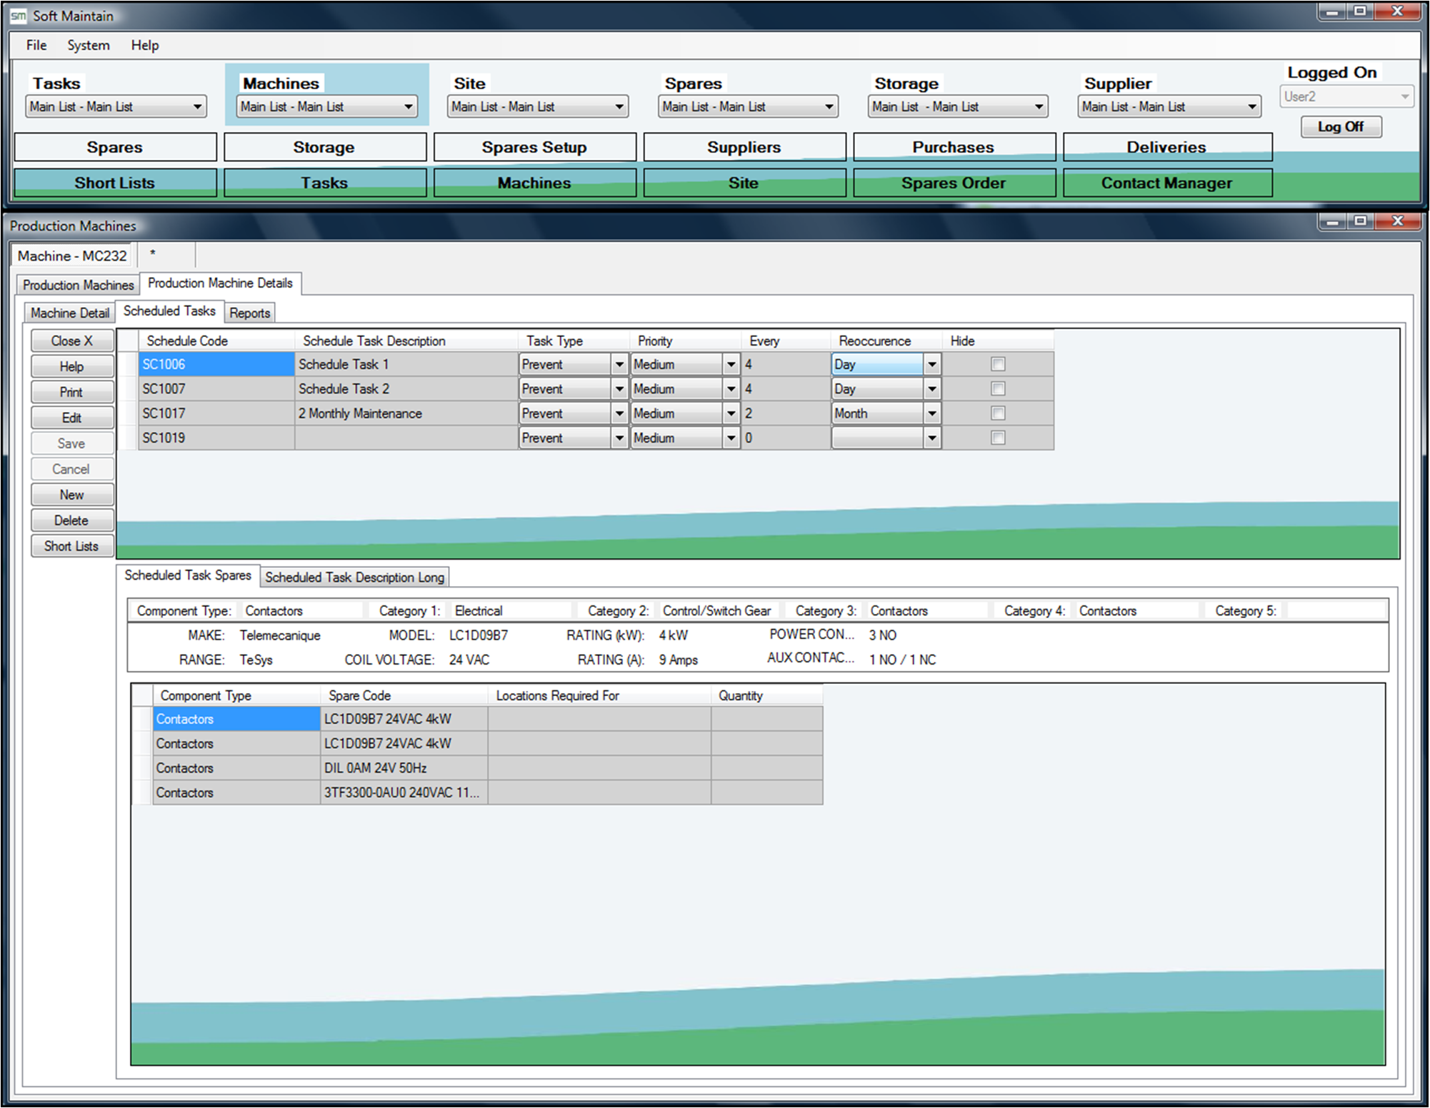Click the Schedule Task 2 description cell

tap(406, 389)
